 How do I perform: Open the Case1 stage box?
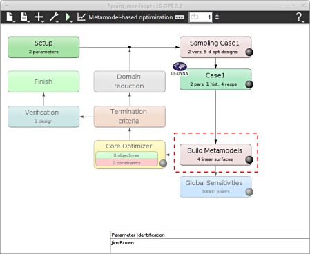215,79
